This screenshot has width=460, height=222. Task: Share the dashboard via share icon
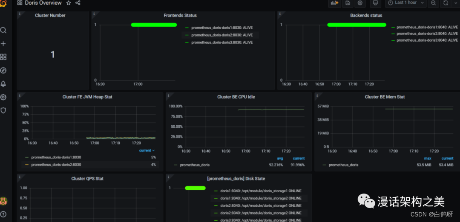pyautogui.click(x=78, y=3)
